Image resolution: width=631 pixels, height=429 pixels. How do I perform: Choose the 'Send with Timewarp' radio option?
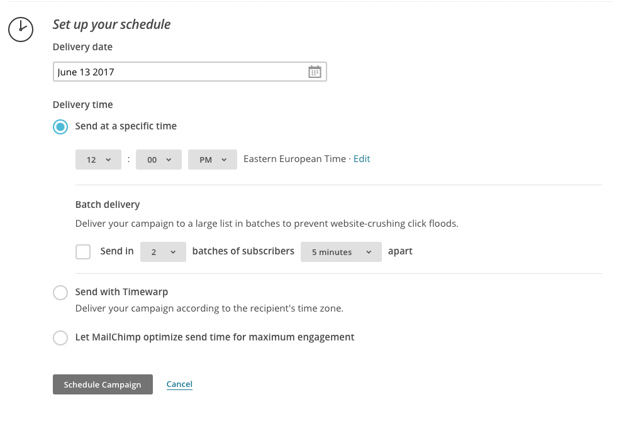pos(60,293)
